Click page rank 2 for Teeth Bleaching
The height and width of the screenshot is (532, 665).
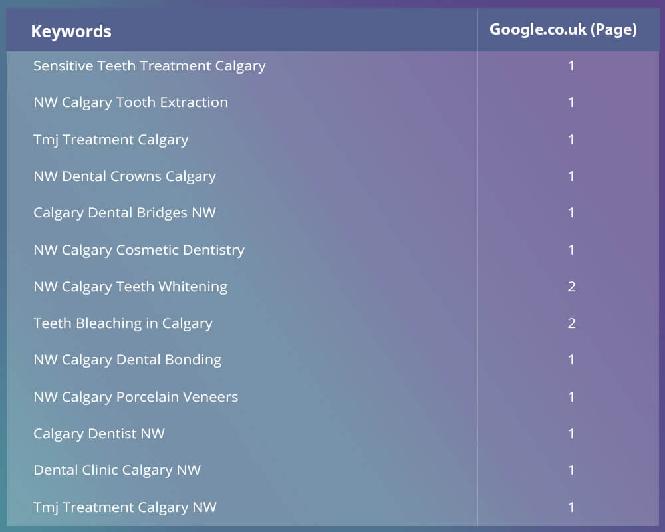(571, 323)
